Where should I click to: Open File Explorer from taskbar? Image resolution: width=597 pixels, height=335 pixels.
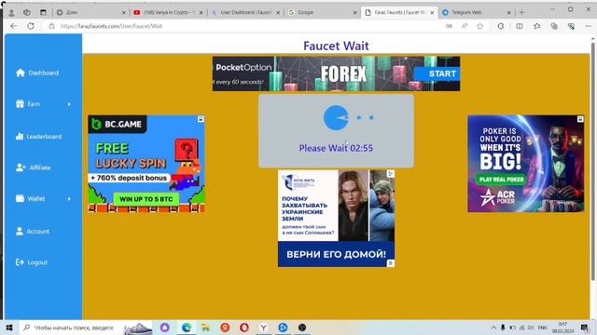pyautogui.click(x=205, y=328)
